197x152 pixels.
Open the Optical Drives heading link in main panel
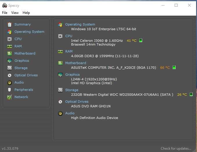click(x=77, y=102)
